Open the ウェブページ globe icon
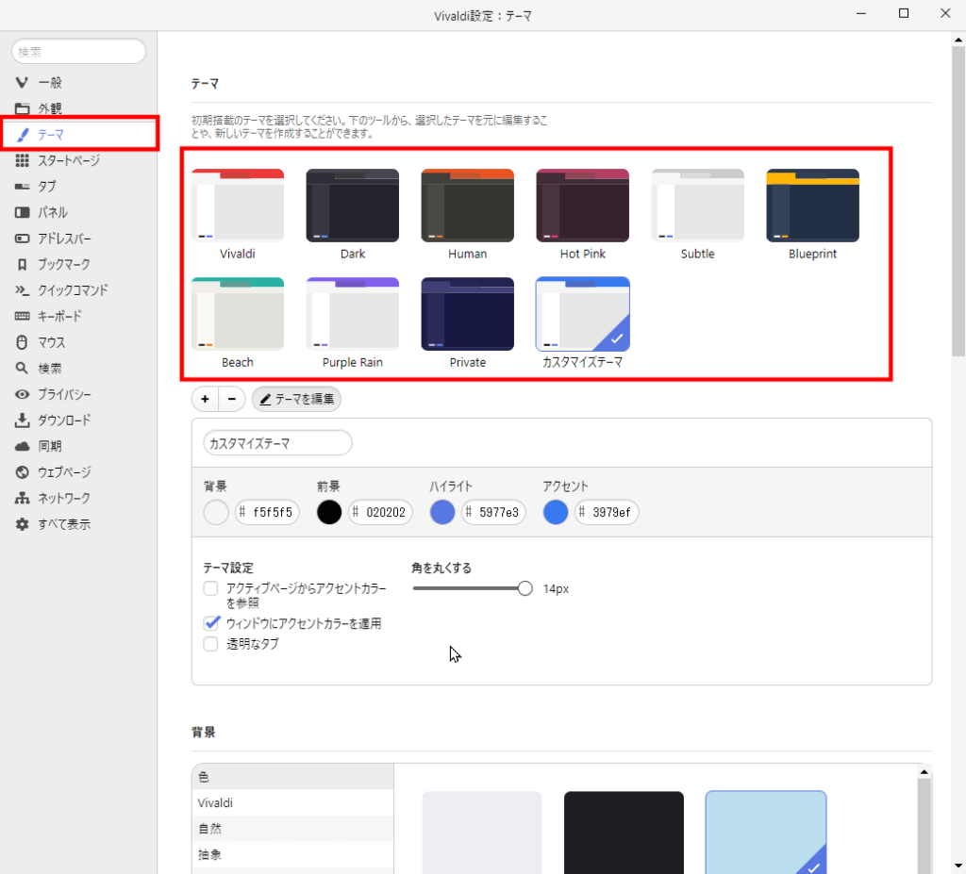 (23, 472)
